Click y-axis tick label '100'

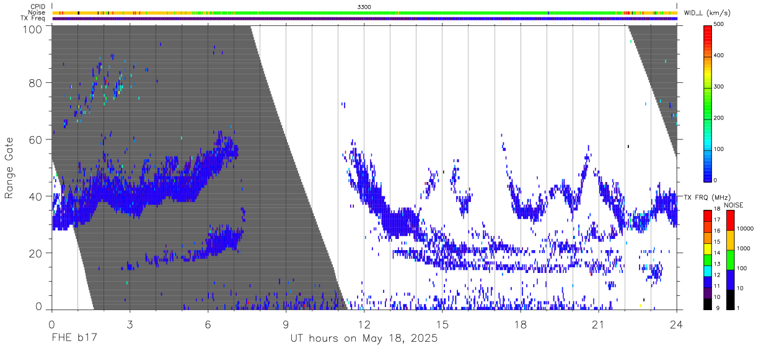[x=32, y=29]
